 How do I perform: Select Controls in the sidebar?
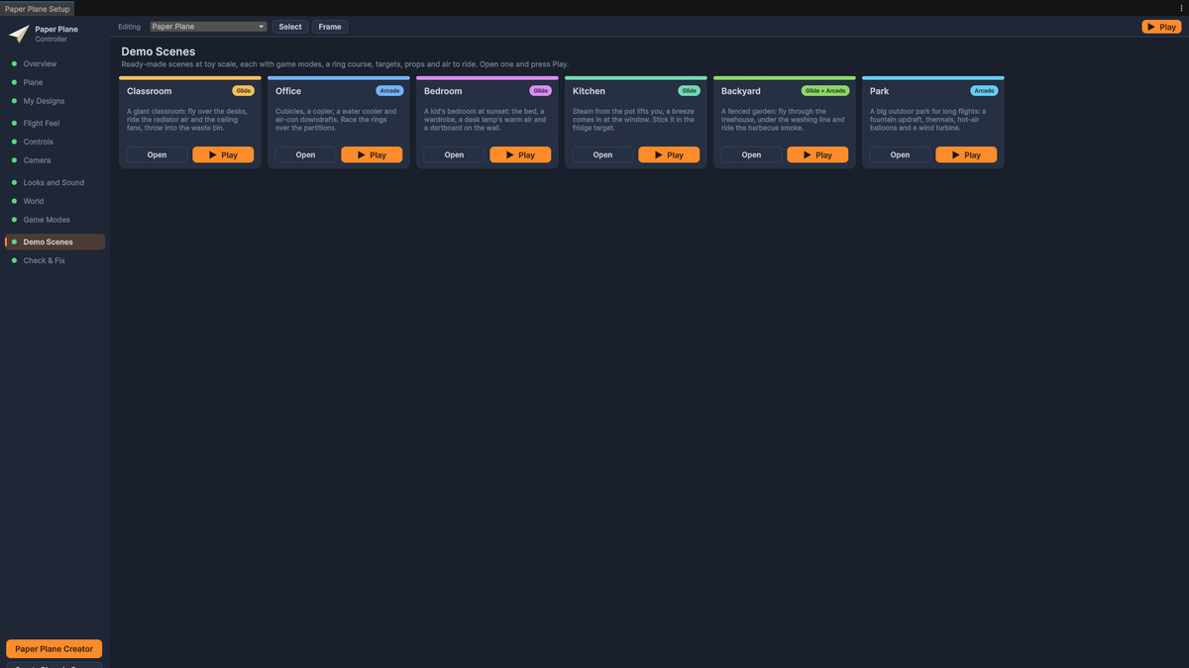click(54, 143)
